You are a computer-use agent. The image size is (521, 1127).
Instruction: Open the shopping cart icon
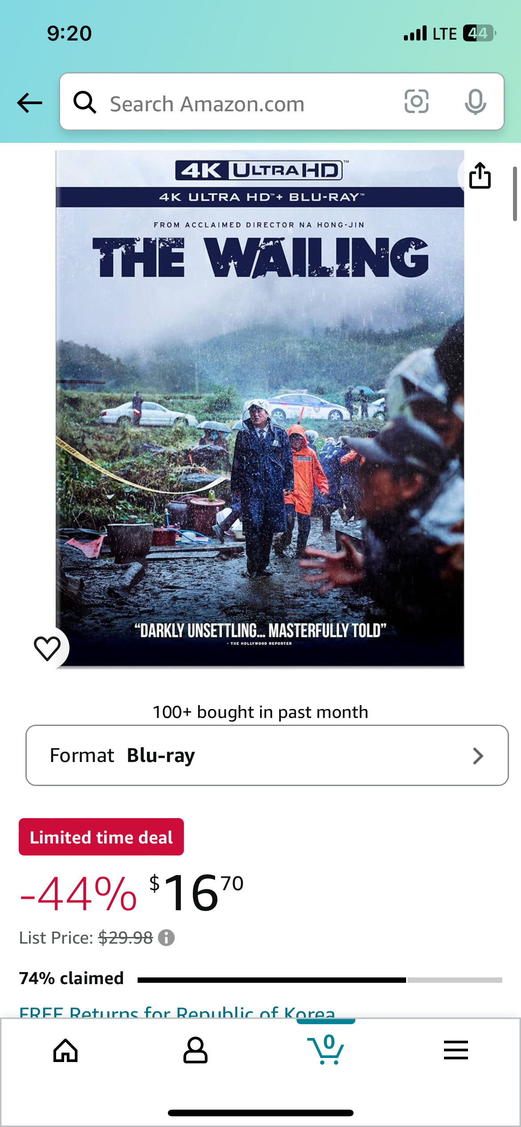(326, 1050)
